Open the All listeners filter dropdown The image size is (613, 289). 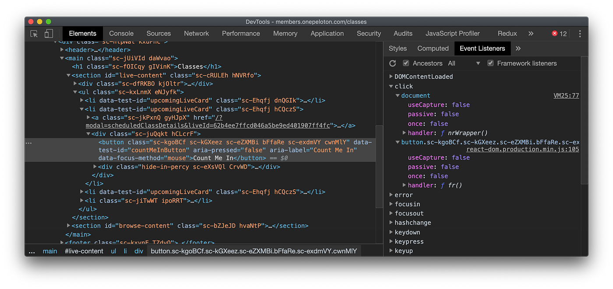point(464,63)
